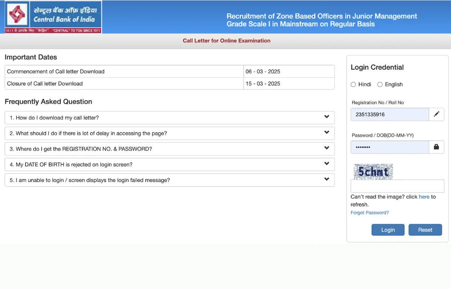The width and height of the screenshot is (451, 289).
Task: Click the Password / DOB field
Action: 390,147
